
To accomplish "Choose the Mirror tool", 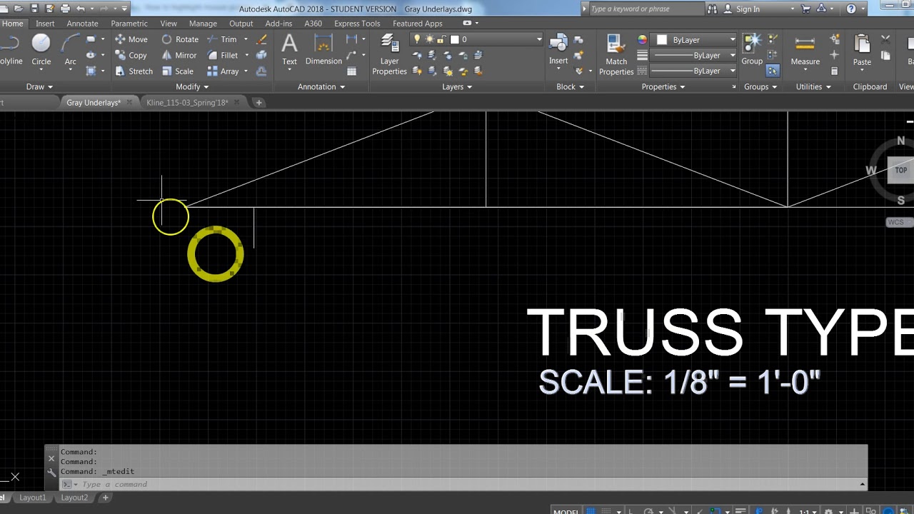I will (179, 55).
